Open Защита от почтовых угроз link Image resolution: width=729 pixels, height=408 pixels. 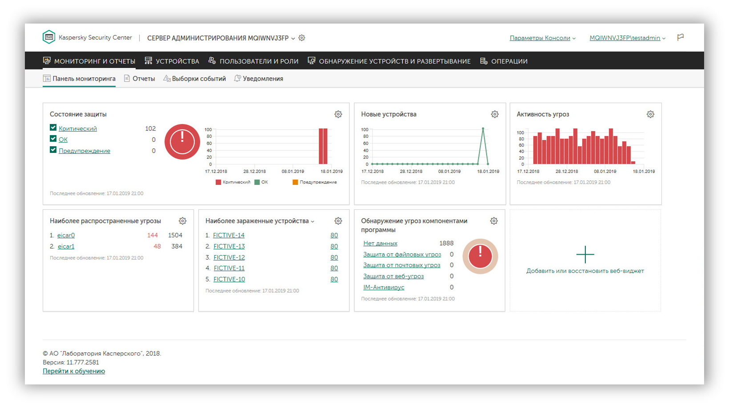401,265
